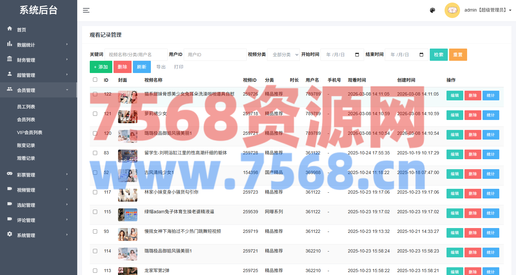
Task: Click the bank icon for 财务管理
Action: click(10, 59)
